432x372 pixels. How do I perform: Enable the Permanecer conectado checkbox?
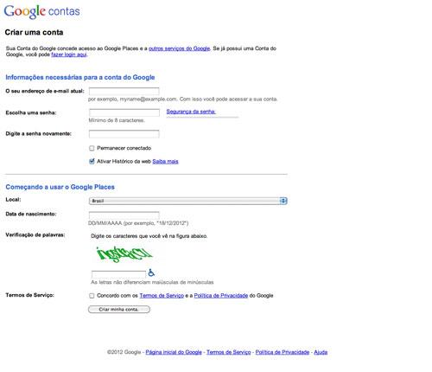[x=92, y=148]
